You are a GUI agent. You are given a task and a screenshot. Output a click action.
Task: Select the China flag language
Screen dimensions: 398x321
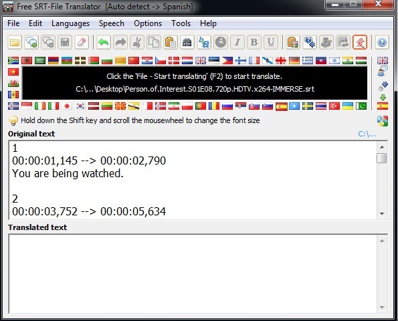click(x=134, y=60)
